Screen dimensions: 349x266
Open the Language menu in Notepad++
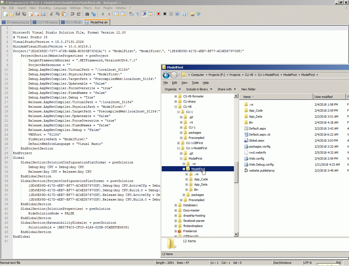(60, 8)
